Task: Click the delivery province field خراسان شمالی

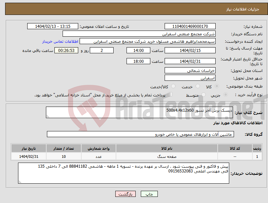Action: (190, 71)
